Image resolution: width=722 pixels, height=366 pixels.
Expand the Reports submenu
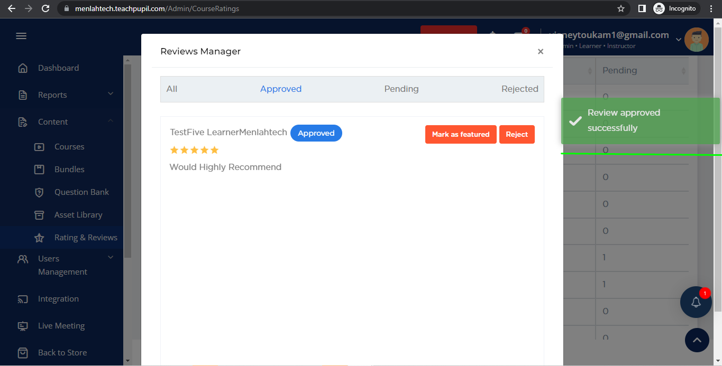pos(111,94)
